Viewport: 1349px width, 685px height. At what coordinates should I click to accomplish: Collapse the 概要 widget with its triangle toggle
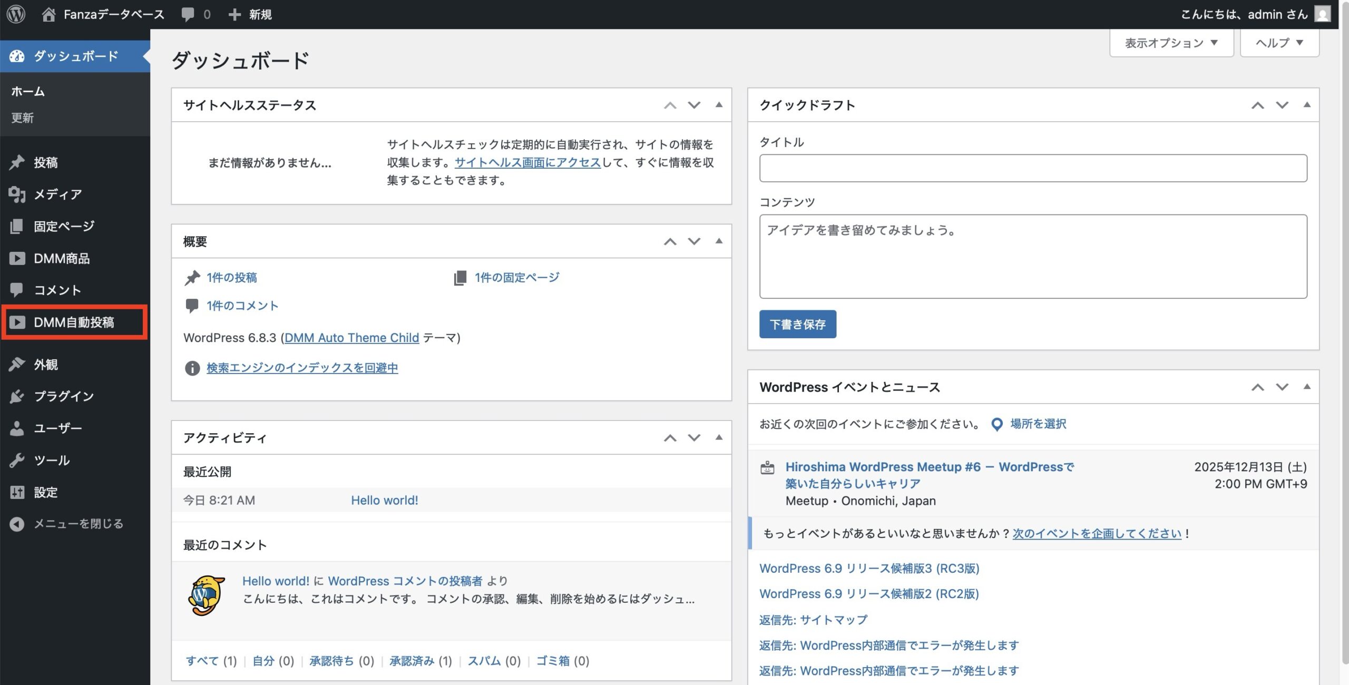(718, 241)
